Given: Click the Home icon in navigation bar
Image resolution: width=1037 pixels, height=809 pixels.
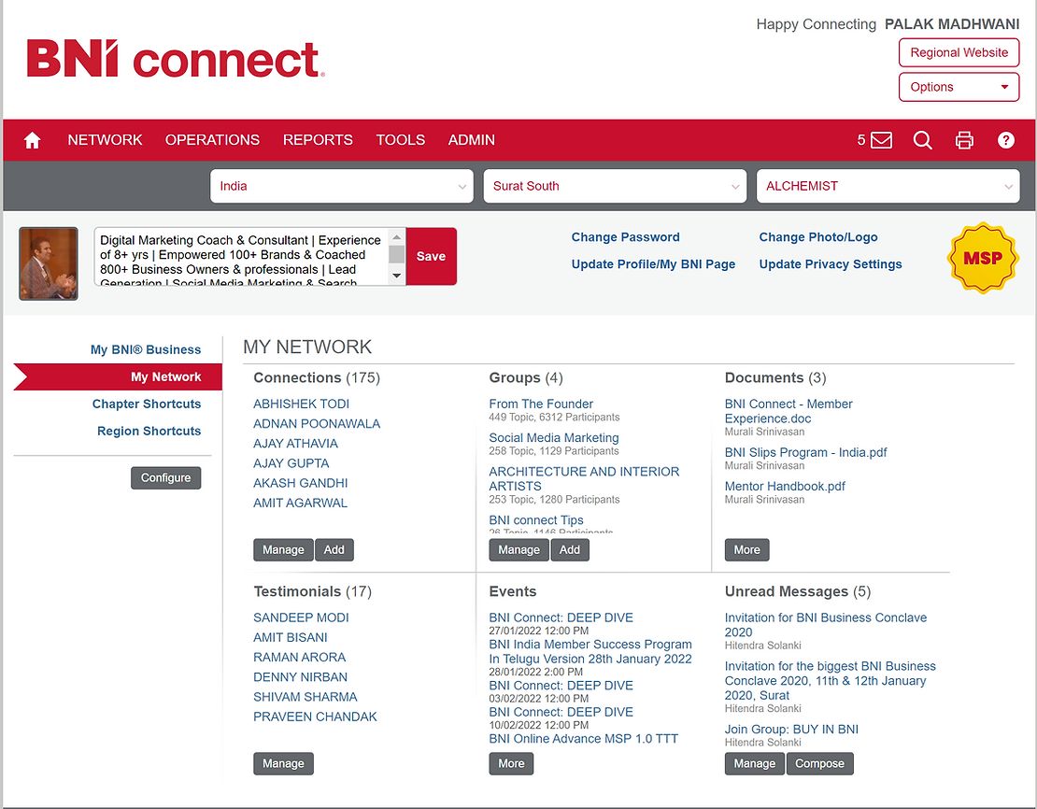Looking at the screenshot, I should click(33, 140).
